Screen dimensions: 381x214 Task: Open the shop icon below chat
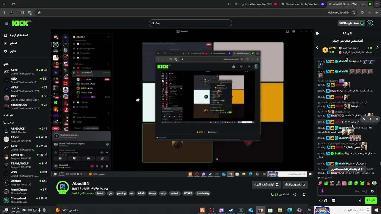[x=333, y=201]
